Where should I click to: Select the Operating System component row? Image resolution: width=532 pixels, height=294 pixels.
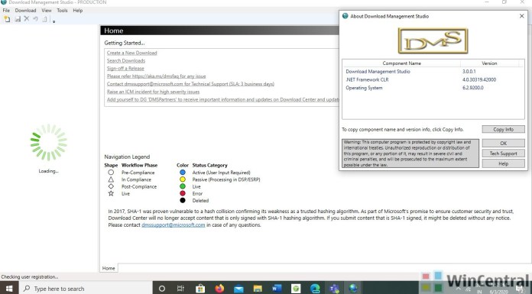[433, 88]
